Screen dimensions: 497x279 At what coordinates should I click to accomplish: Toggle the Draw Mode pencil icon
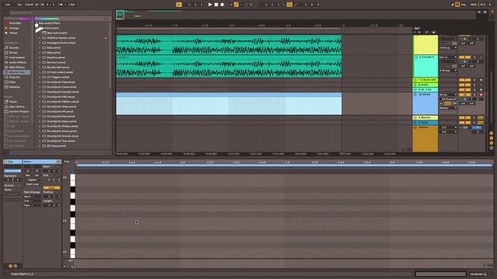pyautogui.click(x=452, y=5)
